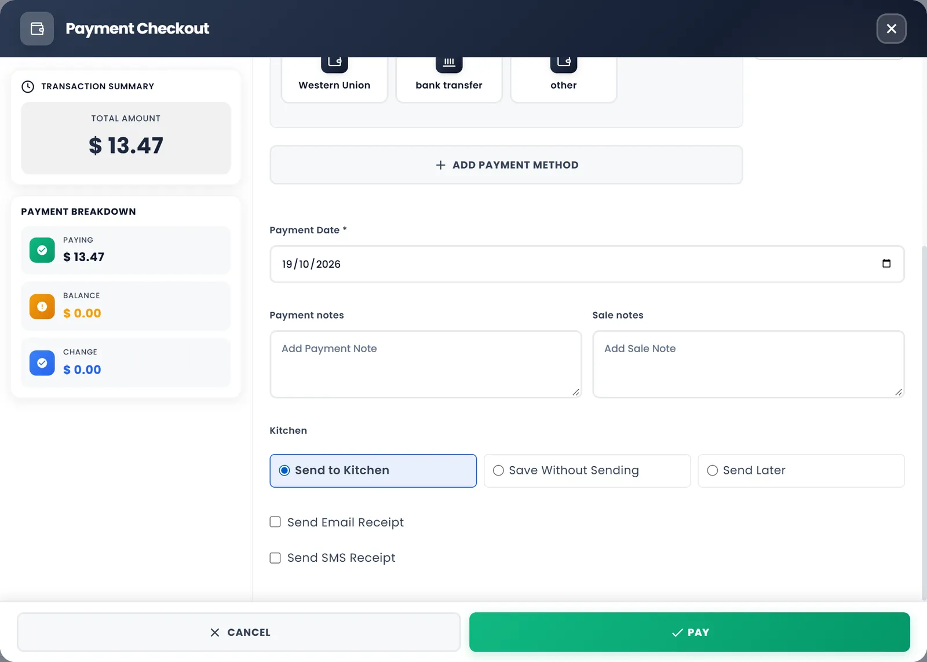Click the total amount $ 13.47
Screen dimensions: 927x662
[x=126, y=145]
